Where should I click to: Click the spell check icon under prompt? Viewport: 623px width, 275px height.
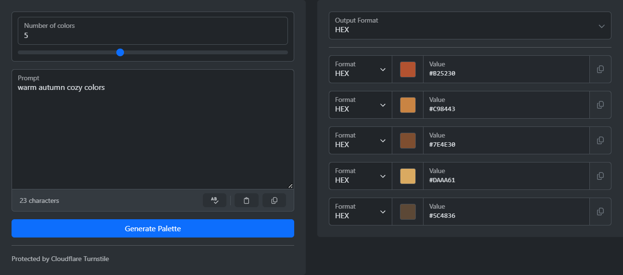point(214,200)
